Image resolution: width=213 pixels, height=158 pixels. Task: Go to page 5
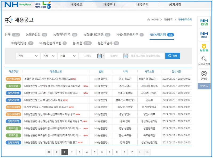coord(95,152)
